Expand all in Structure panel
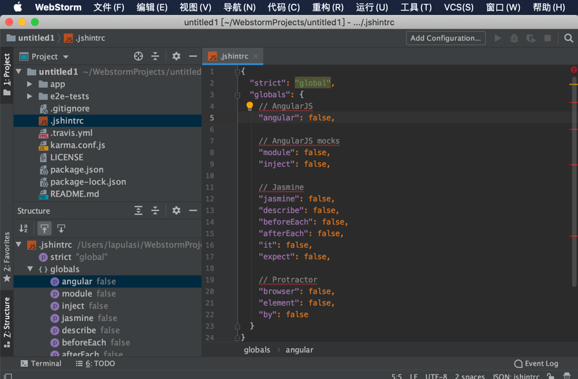This screenshot has width=578, height=379. click(138, 210)
